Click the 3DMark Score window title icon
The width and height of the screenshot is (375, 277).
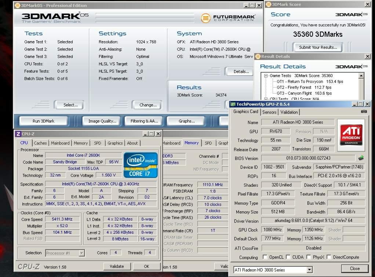269,4
